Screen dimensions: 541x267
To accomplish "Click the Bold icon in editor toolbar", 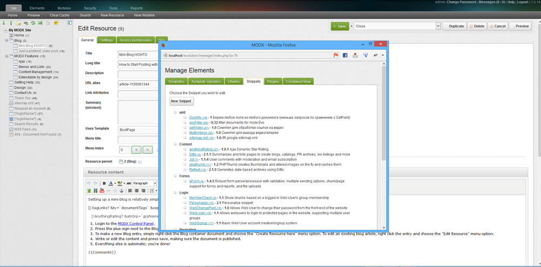I will pyautogui.click(x=104, y=183).
